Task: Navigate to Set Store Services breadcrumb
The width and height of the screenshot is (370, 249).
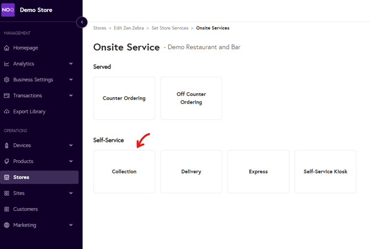Action: (x=170, y=28)
